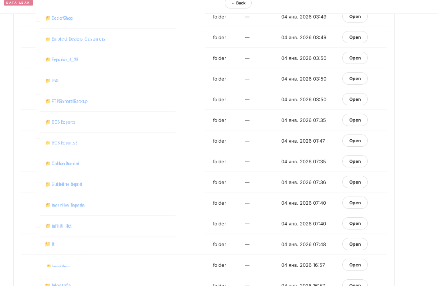Click the folder icon next to GoldenRecord
The width and height of the screenshot is (438, 286).
click(48, 163)
